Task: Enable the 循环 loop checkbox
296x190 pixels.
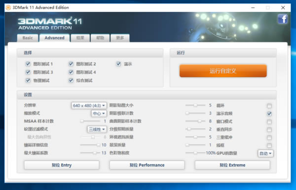Action: (269, 106)
